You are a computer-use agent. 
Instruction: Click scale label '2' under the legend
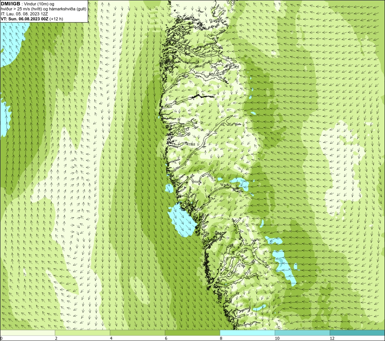point(56,338)
